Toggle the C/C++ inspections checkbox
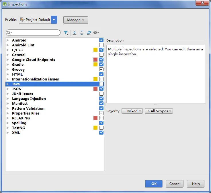This screenshot has height=193, width=211. pos(101,50)
